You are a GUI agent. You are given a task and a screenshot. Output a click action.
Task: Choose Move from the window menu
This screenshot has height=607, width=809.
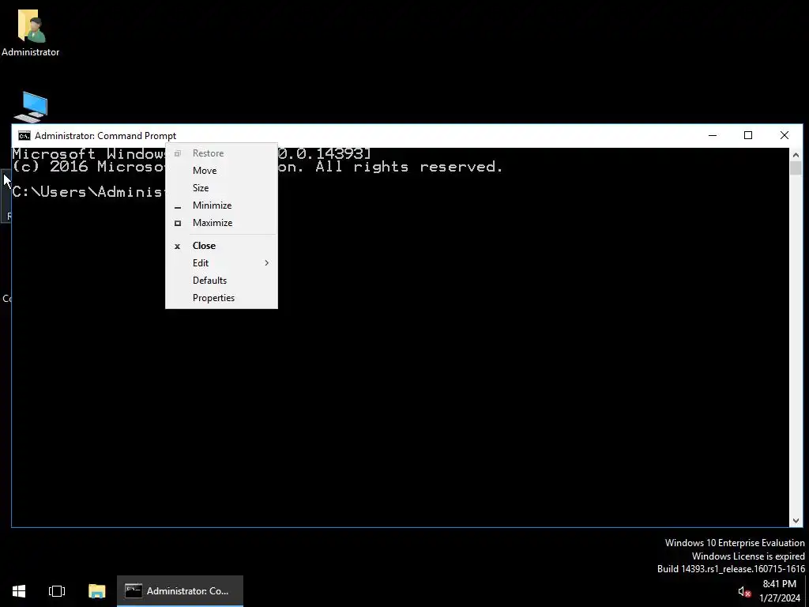[x=221, y=171]
